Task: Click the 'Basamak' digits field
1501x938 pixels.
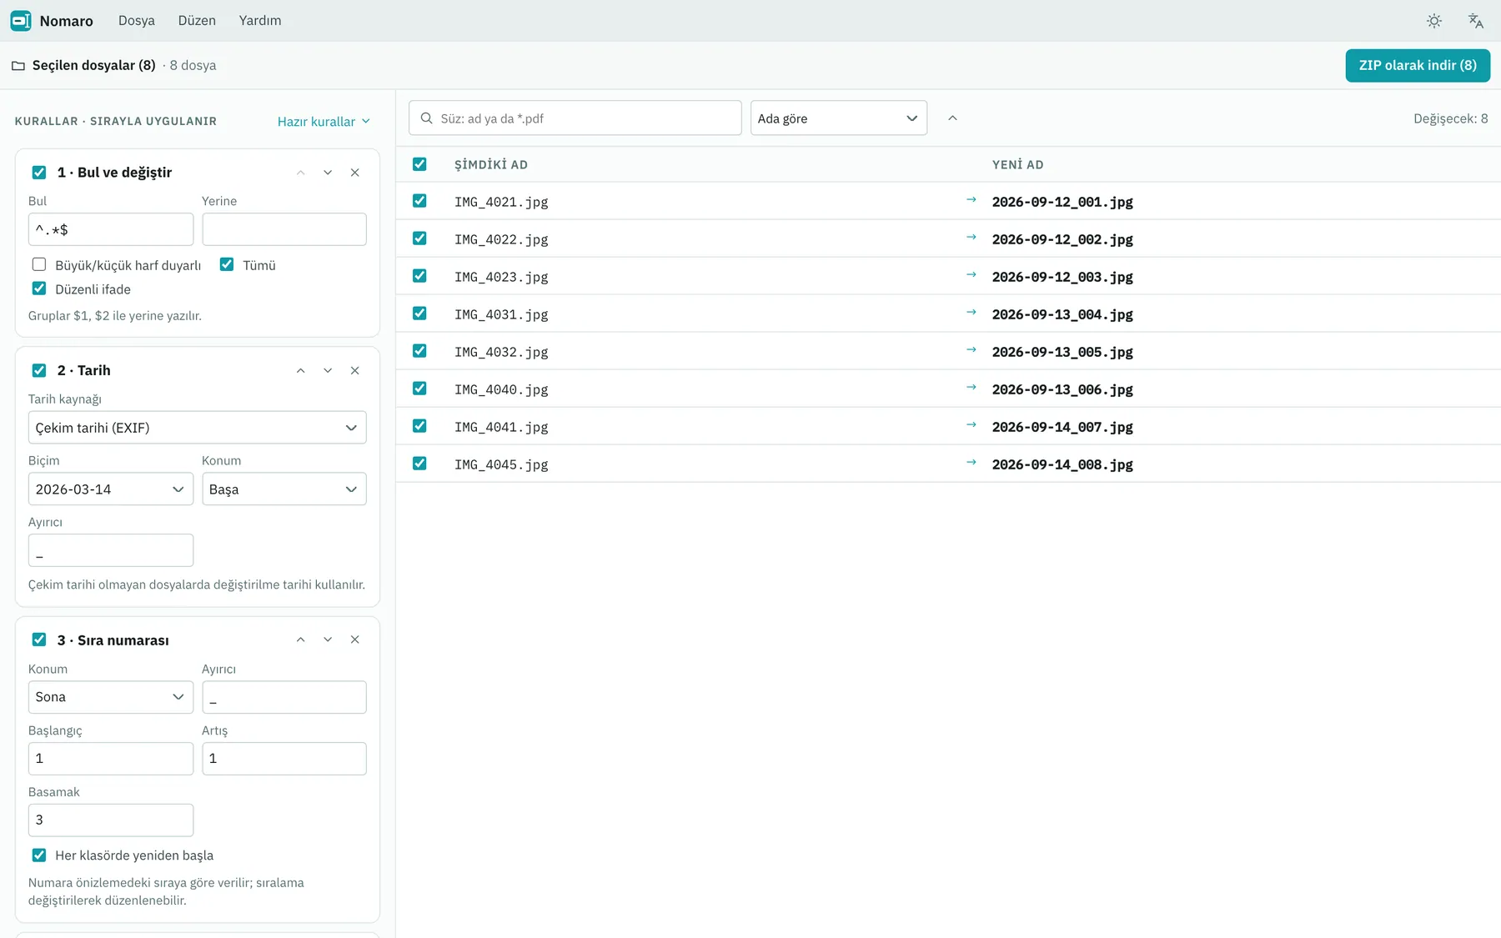Action: pyautogui.click(x=111, y=820)
